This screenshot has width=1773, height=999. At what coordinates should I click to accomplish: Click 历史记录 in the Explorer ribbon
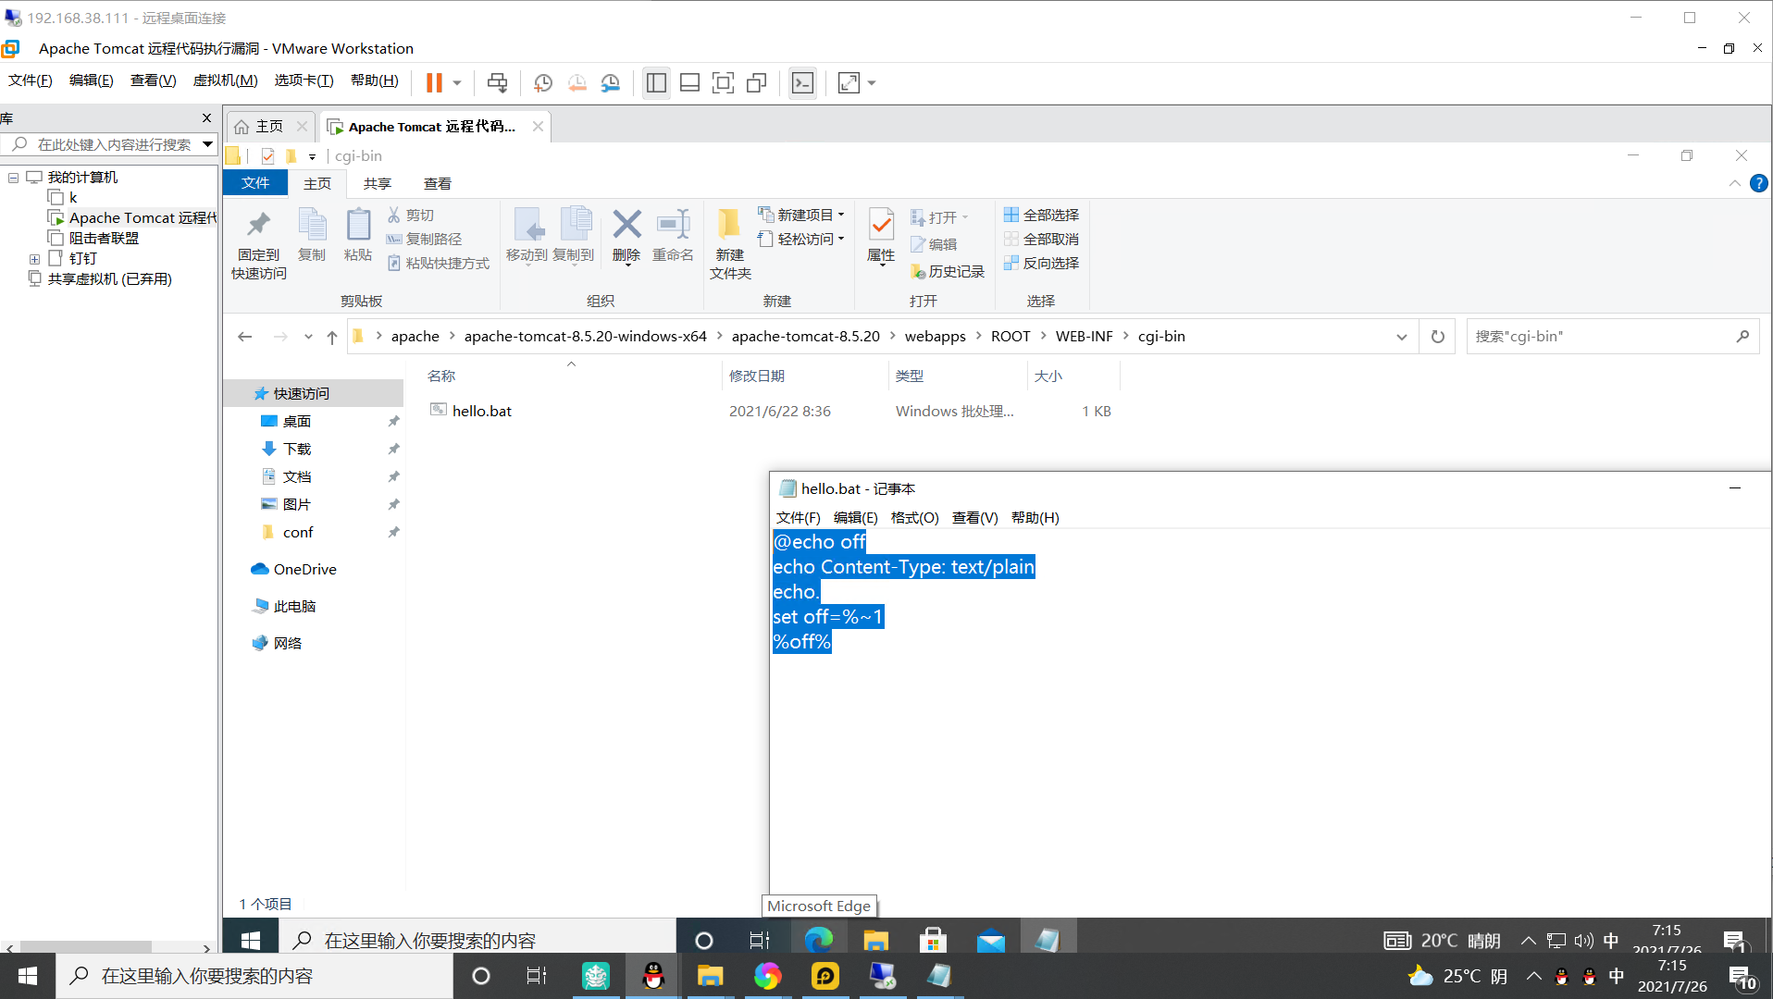point(947,271)
